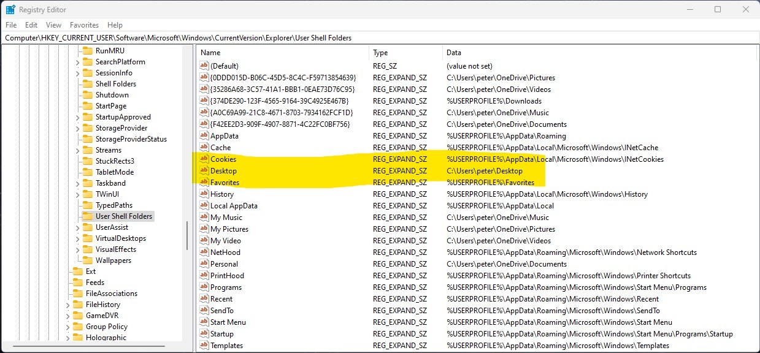Click the (Default) value string icon
This screenshot has height=353, width=760.
tap(204, 66)
